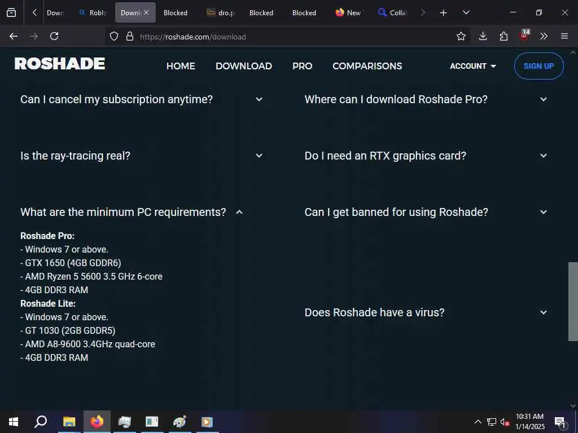Show hidden system tray icons
The image size is (578, 433).
click(x=478, y=422)
